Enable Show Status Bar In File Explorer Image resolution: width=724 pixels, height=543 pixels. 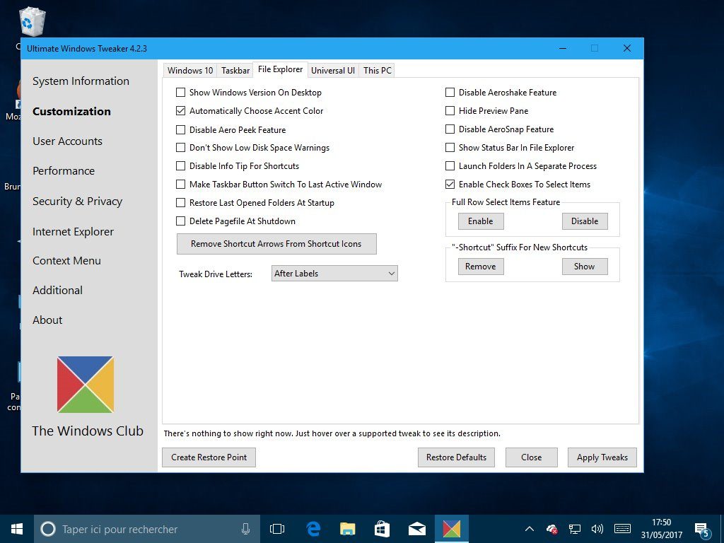(450, 148)
